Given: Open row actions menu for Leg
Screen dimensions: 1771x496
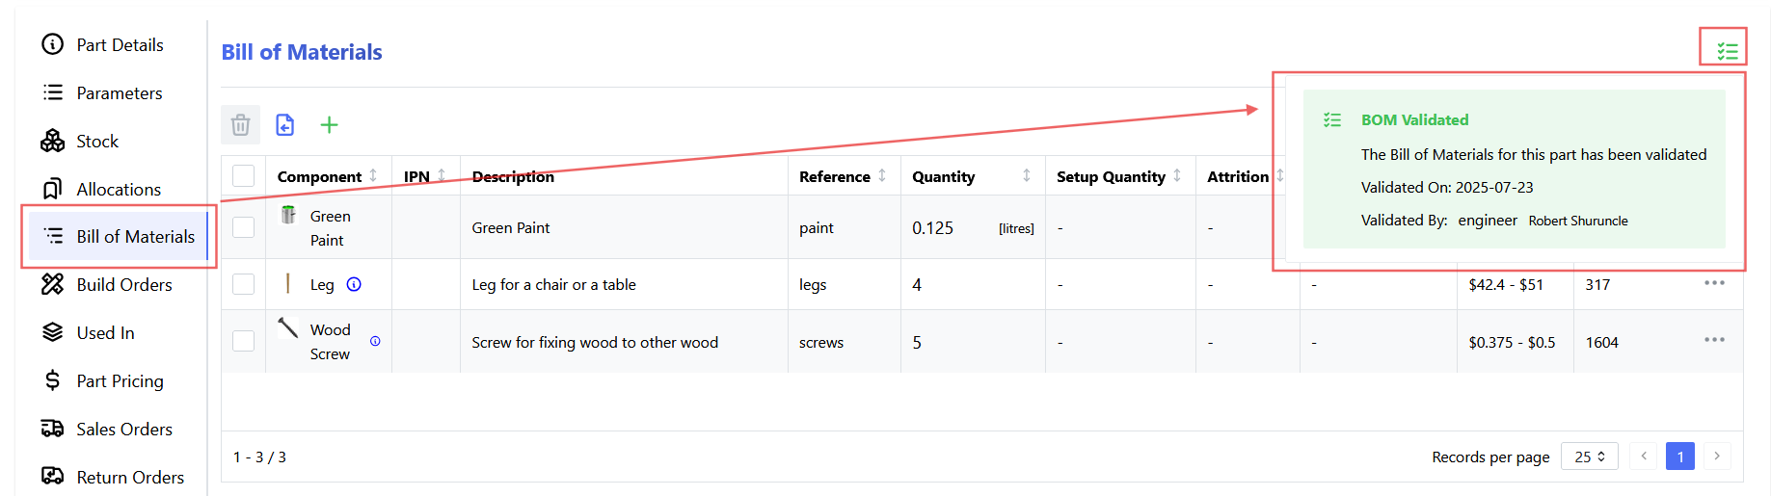Looking at the screenshot, I should pos(1713,283).
